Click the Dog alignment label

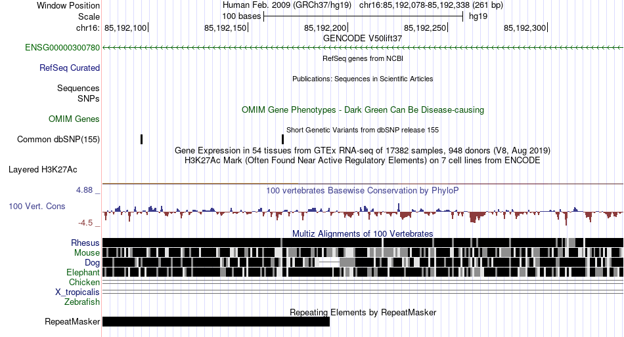92,263
